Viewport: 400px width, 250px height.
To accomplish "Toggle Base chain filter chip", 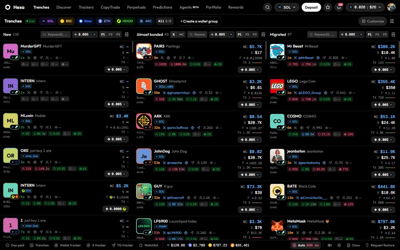I will pos(85,21).
